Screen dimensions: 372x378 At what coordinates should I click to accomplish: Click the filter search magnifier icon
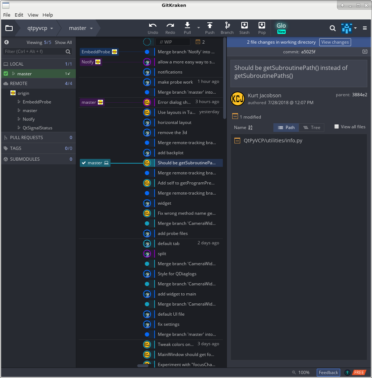[x=68, y=52]
